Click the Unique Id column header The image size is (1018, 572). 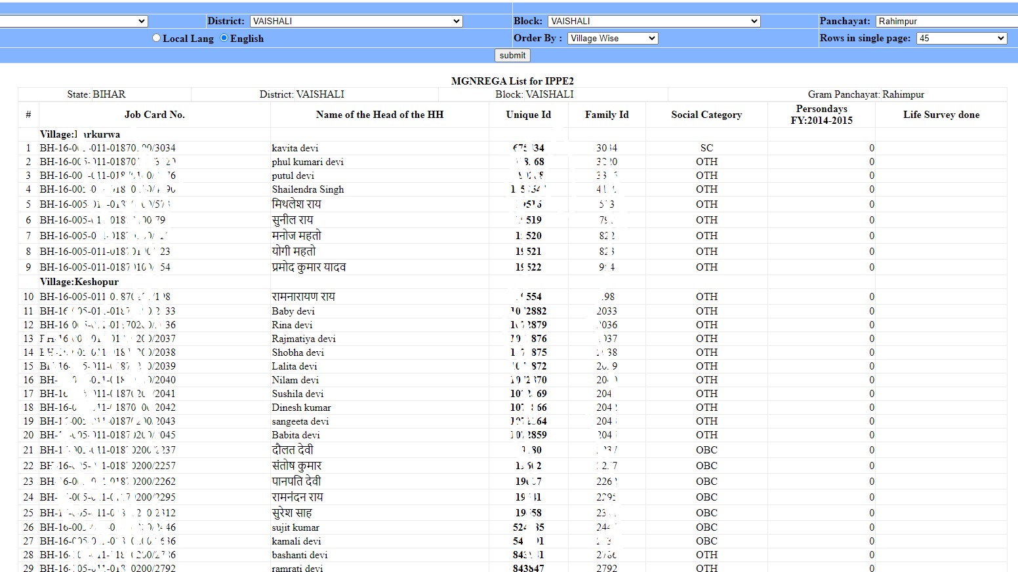click(528, 114)
